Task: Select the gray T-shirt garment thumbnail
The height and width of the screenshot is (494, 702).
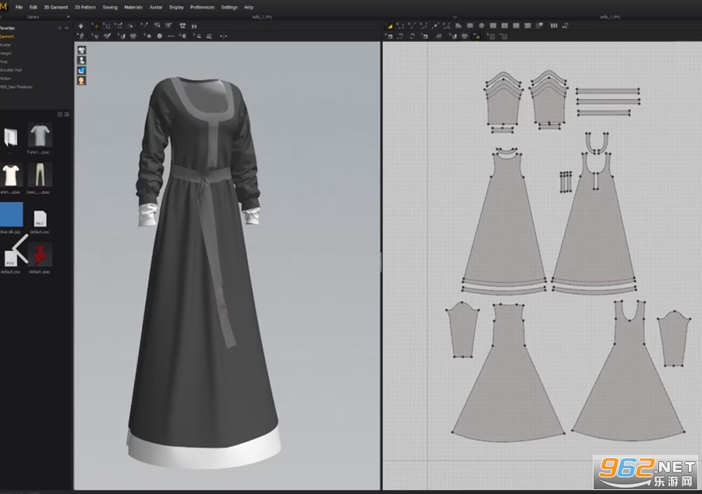Action: pos(40,136)
